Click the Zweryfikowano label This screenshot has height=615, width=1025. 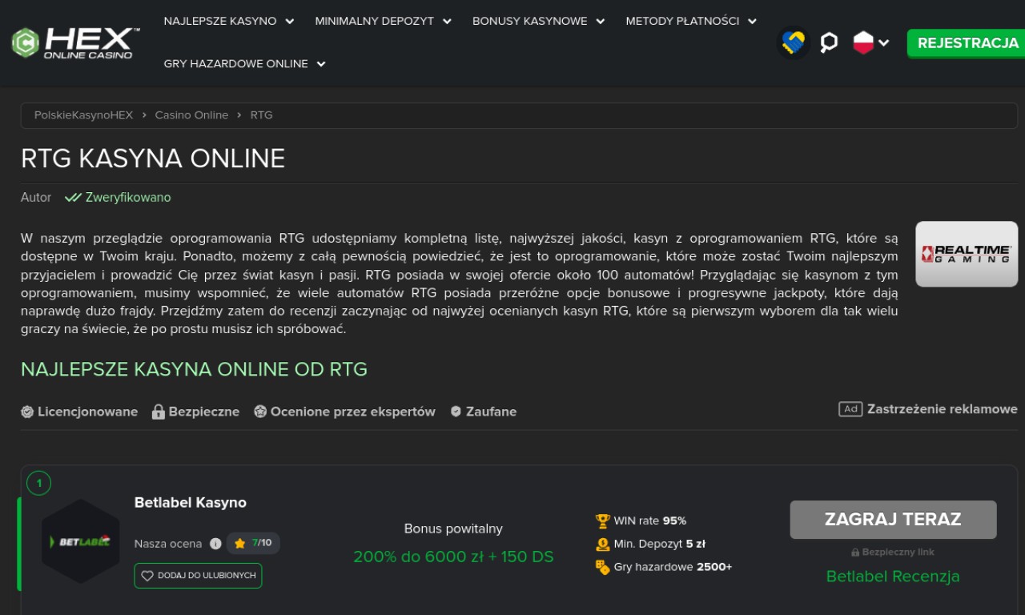[x=128, y=197]
